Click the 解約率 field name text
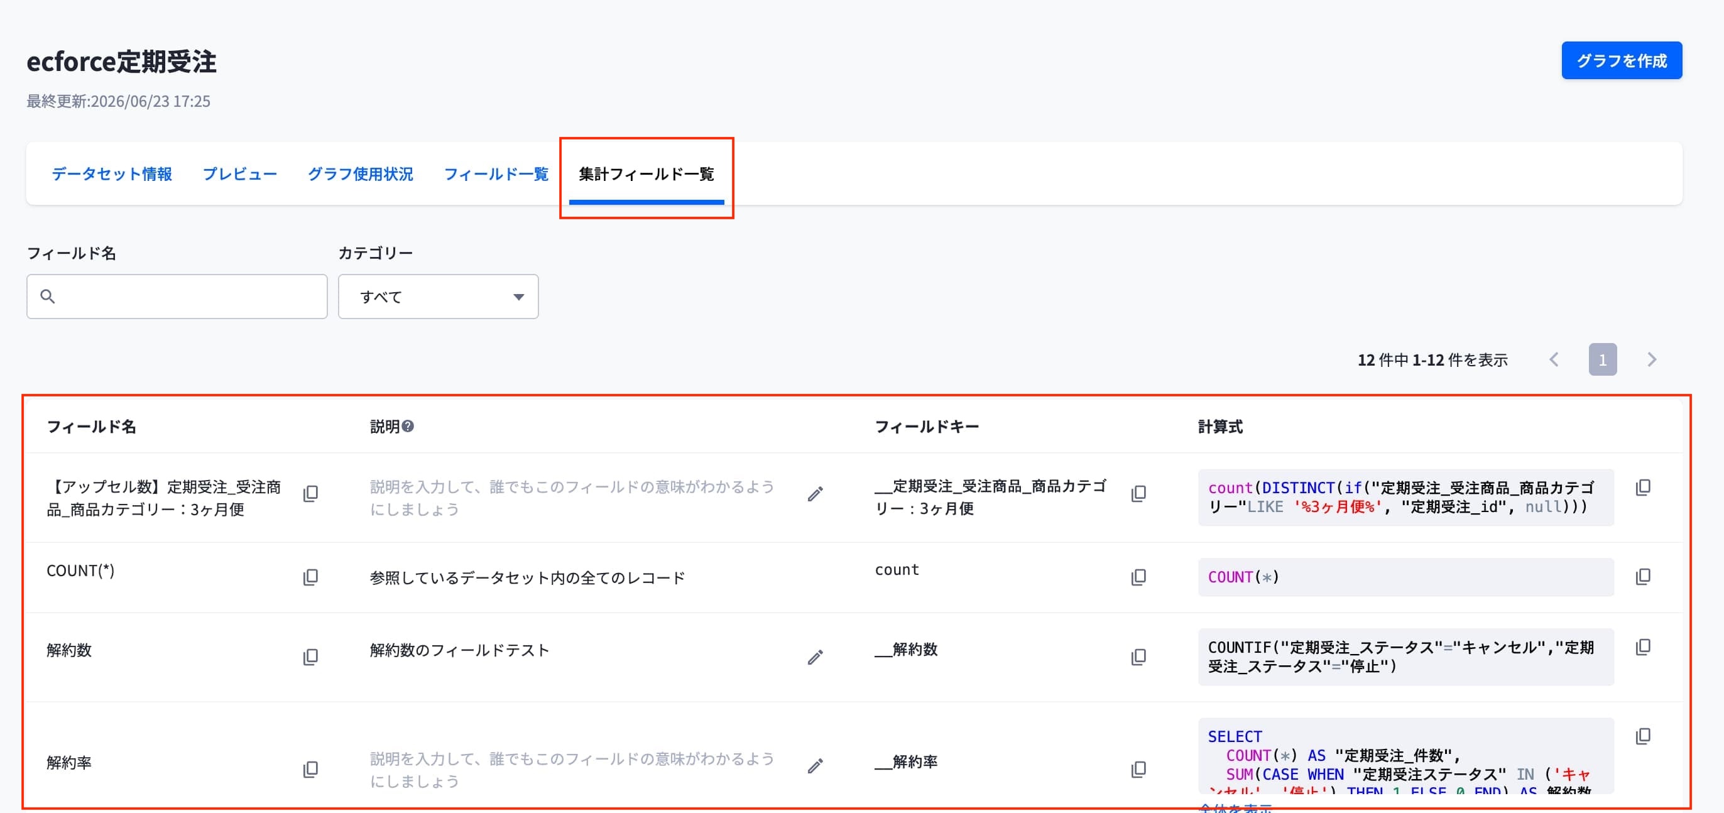 point(69,763)
